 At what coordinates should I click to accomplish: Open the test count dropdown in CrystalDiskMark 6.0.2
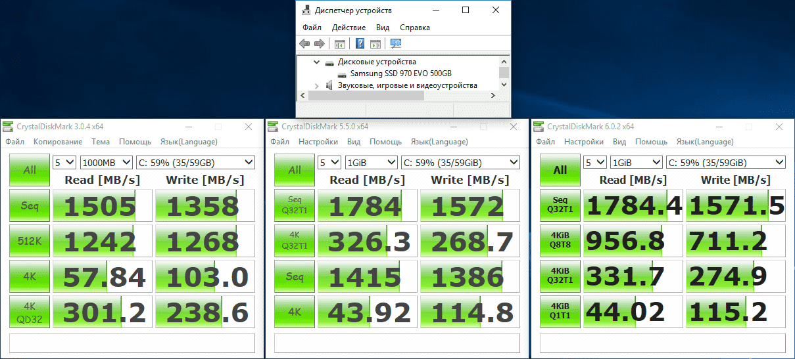(x=594, y=163)
